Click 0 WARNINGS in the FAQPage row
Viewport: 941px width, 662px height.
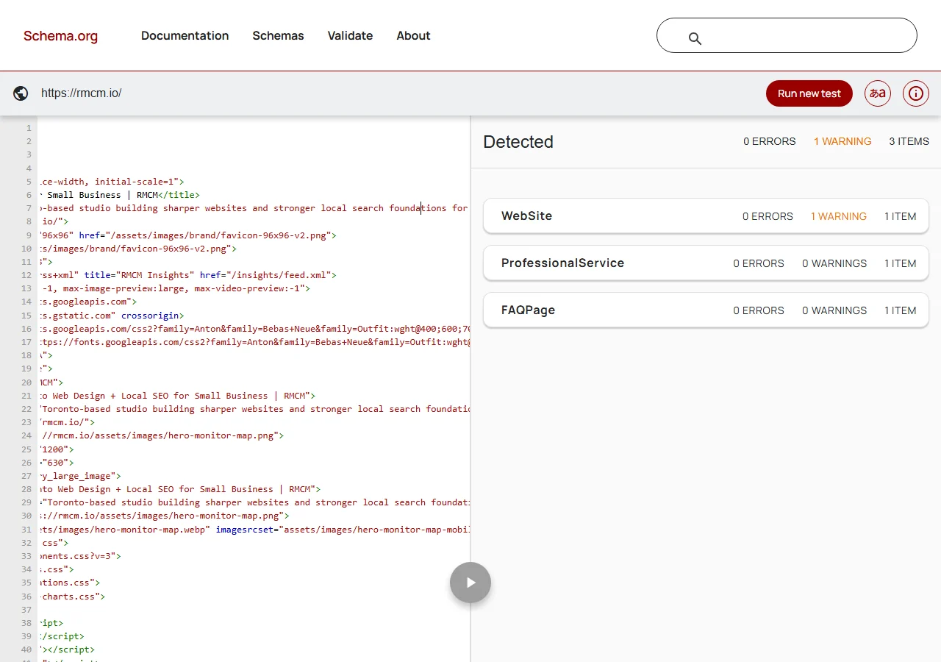tap(834, 310)
